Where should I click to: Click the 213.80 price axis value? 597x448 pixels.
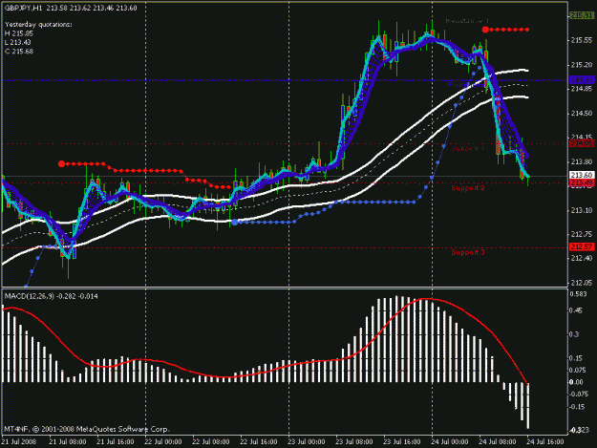[x=582, y=161]
